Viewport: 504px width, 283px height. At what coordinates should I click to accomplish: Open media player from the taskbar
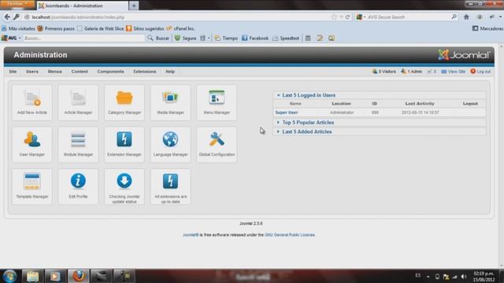(55, 276)
